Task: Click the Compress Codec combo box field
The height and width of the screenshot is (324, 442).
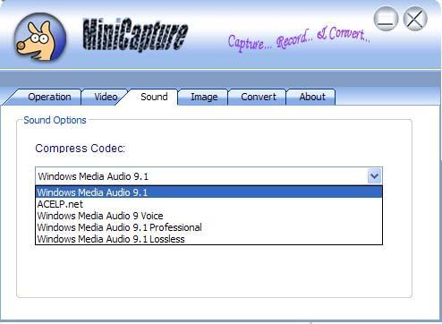Action: (208, 176)
